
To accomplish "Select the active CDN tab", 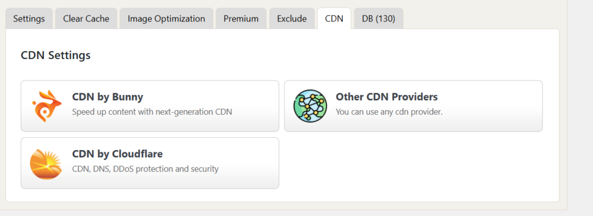I will [334, 19].
